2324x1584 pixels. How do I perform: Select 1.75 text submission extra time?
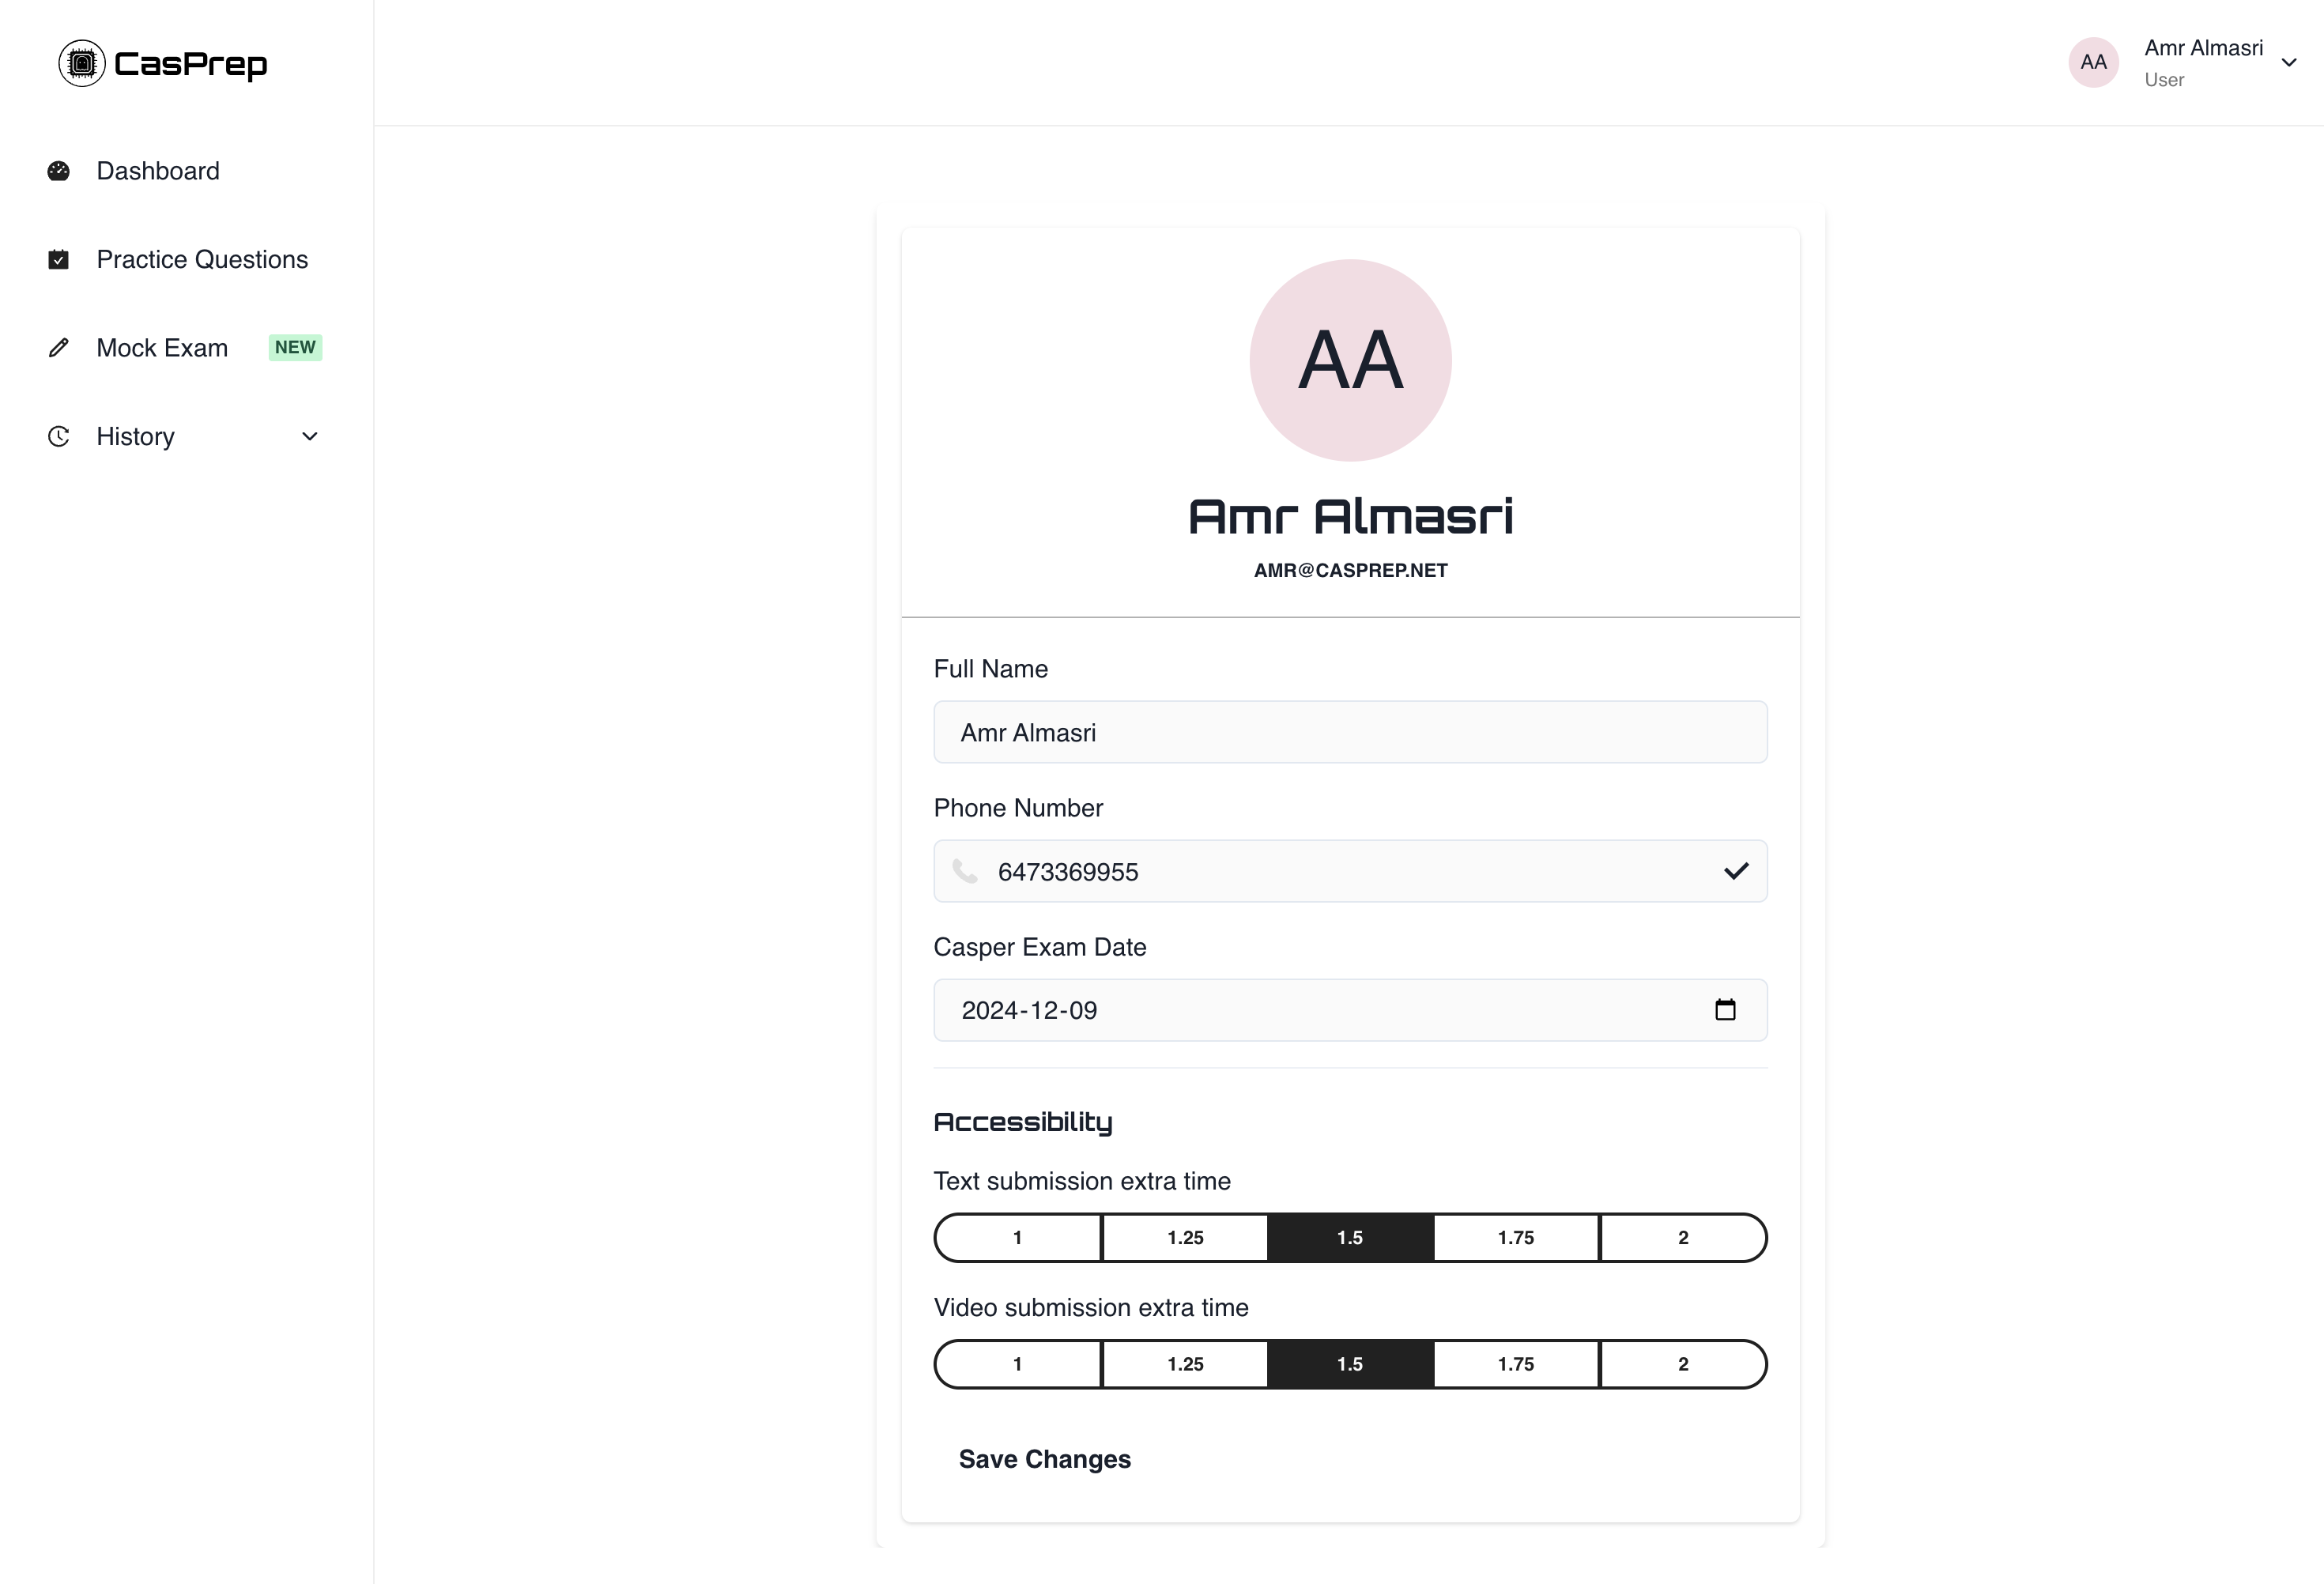point(1516,1237)
